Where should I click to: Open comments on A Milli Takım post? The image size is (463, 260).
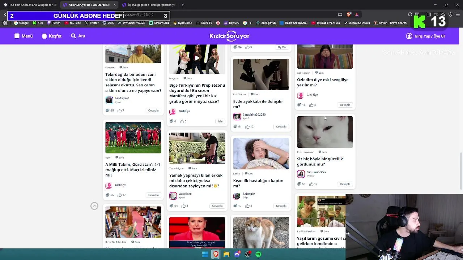click(110, 195)
